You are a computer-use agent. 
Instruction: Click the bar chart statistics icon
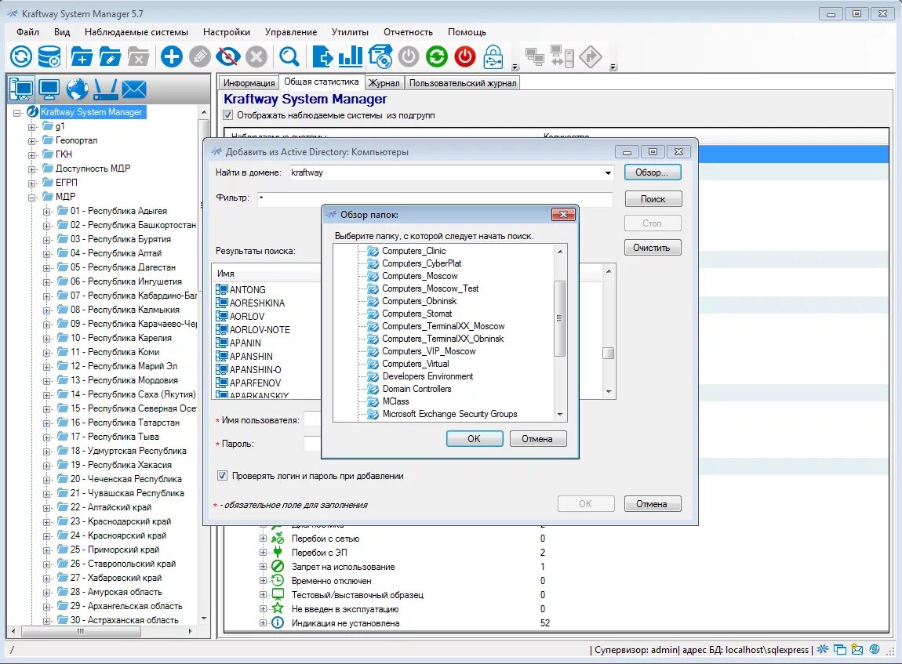pos(351,56)
